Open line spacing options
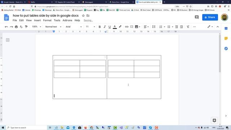231x130 pixels. (154, 27)
